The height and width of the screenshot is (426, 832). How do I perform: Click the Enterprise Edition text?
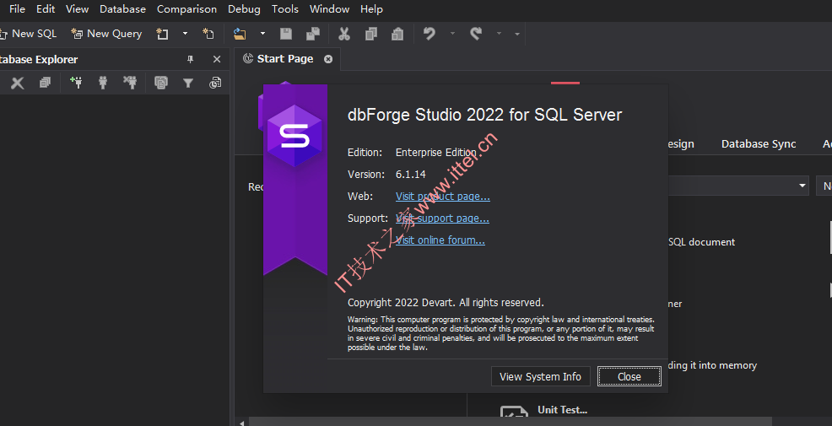click(x=436, y=152)
